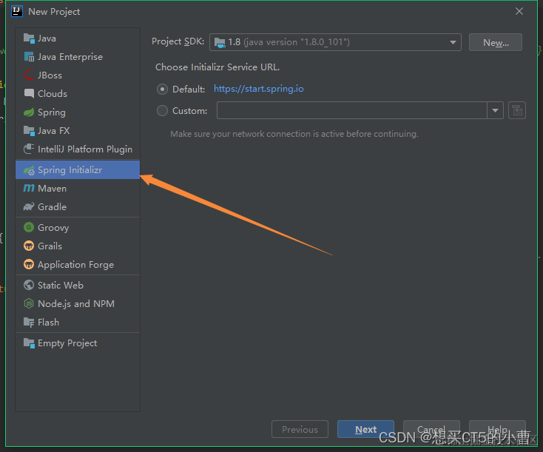Image resolution: width=543 pixels, height=452 pixels.
Task: Click the Clouds speech bubble icon
Action: point(29,93)
